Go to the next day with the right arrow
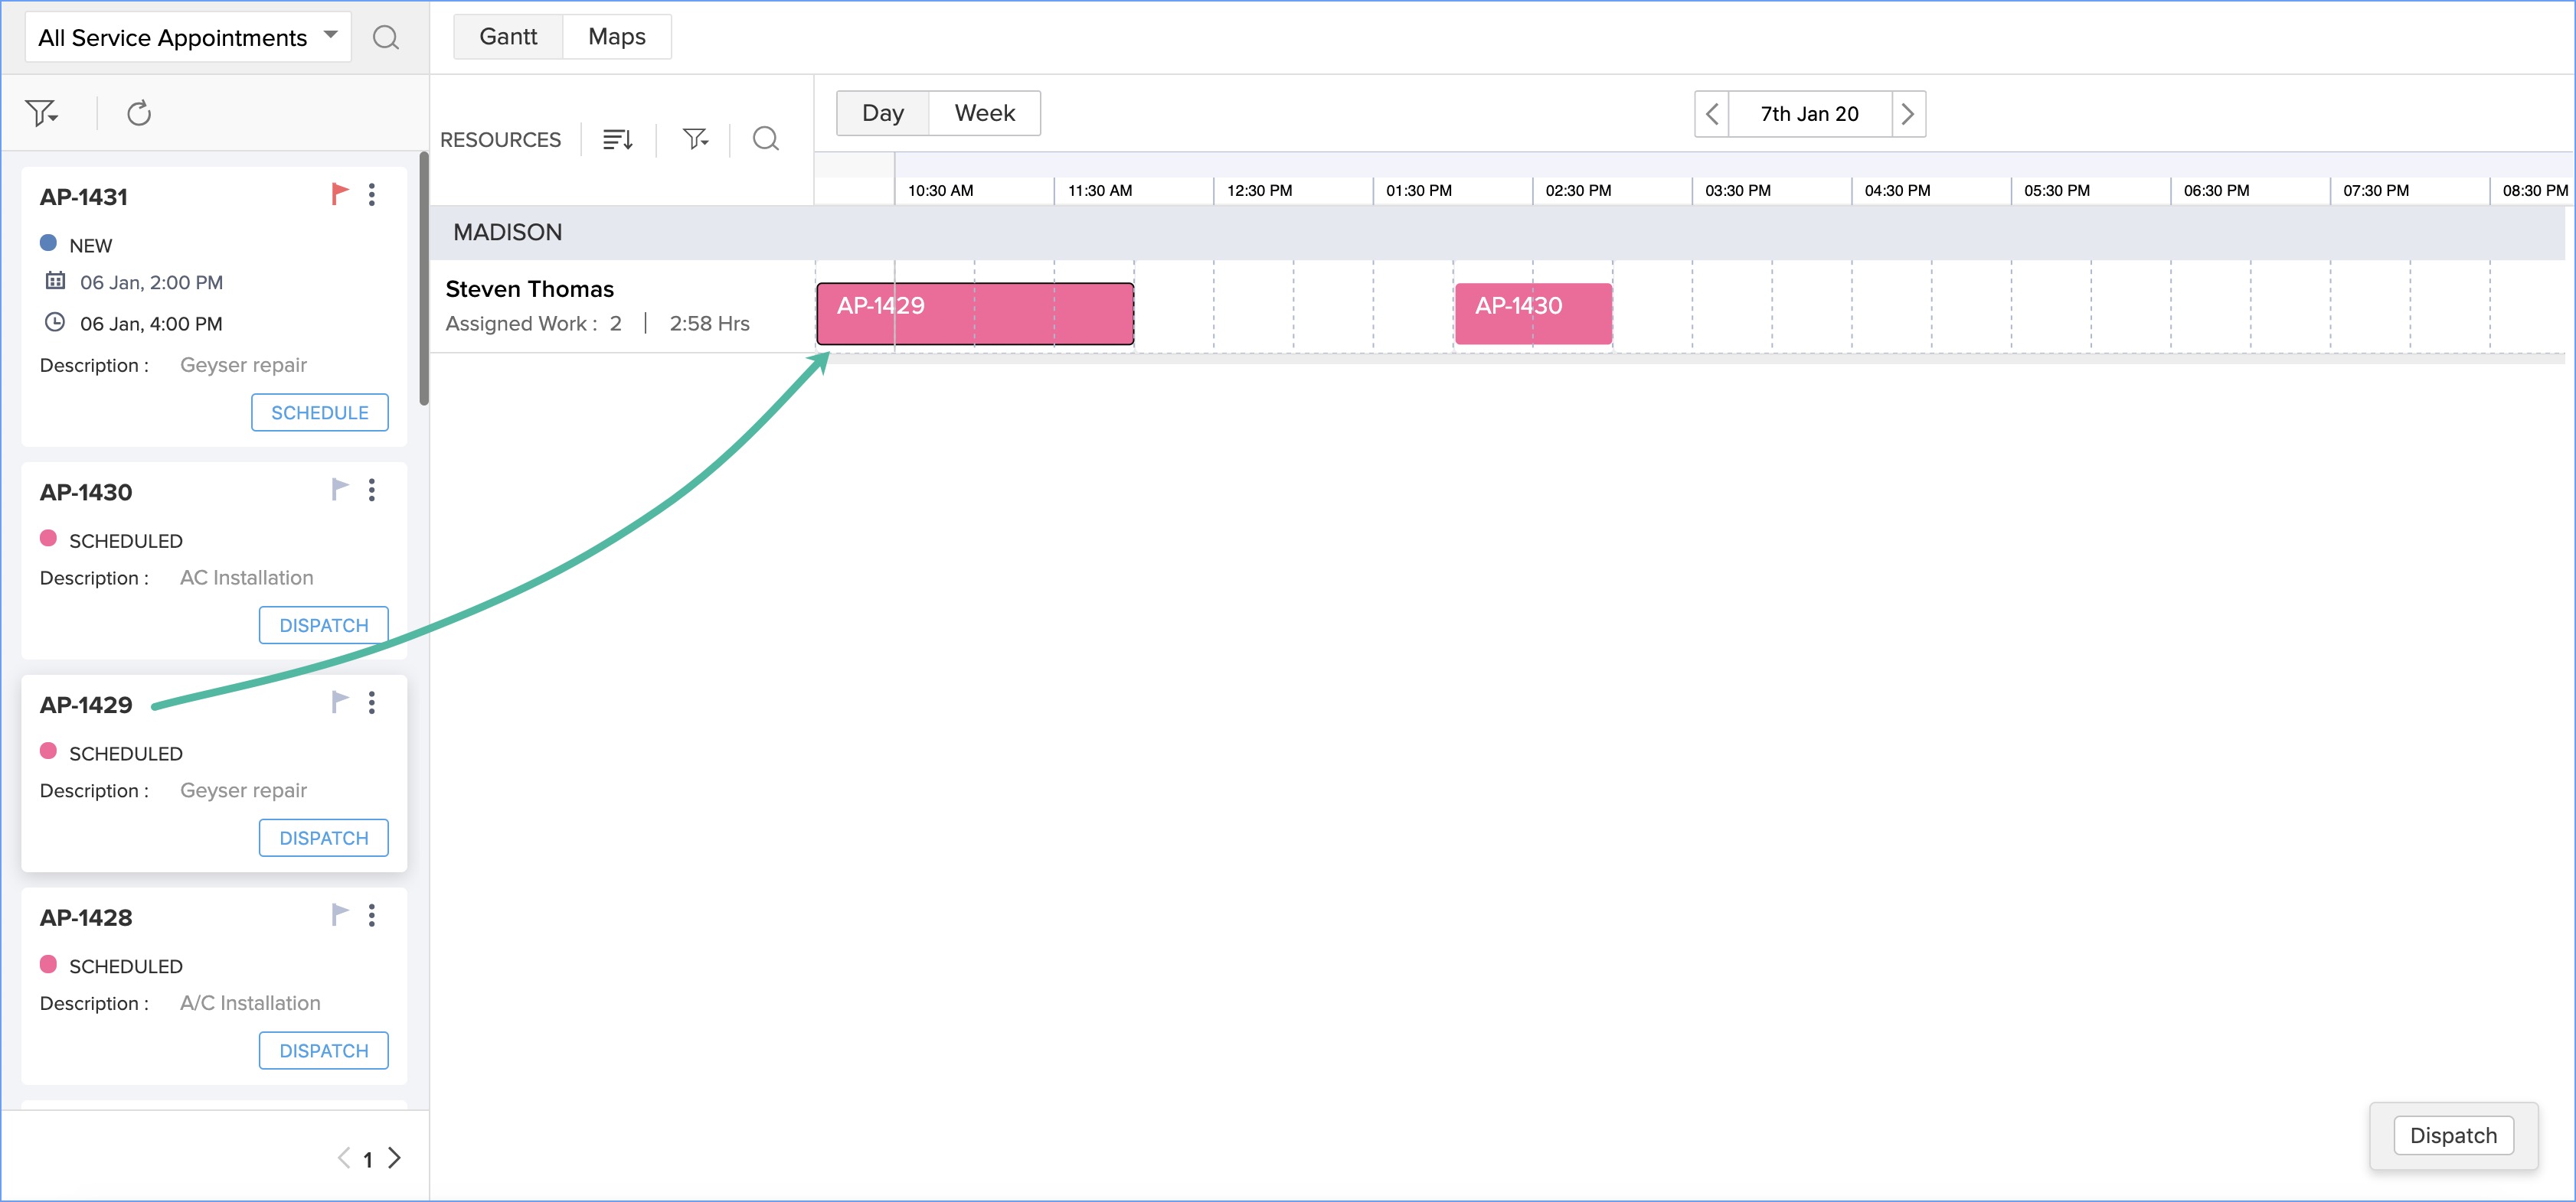This screenshot has width=2576, height=1202. point(1908,114)
